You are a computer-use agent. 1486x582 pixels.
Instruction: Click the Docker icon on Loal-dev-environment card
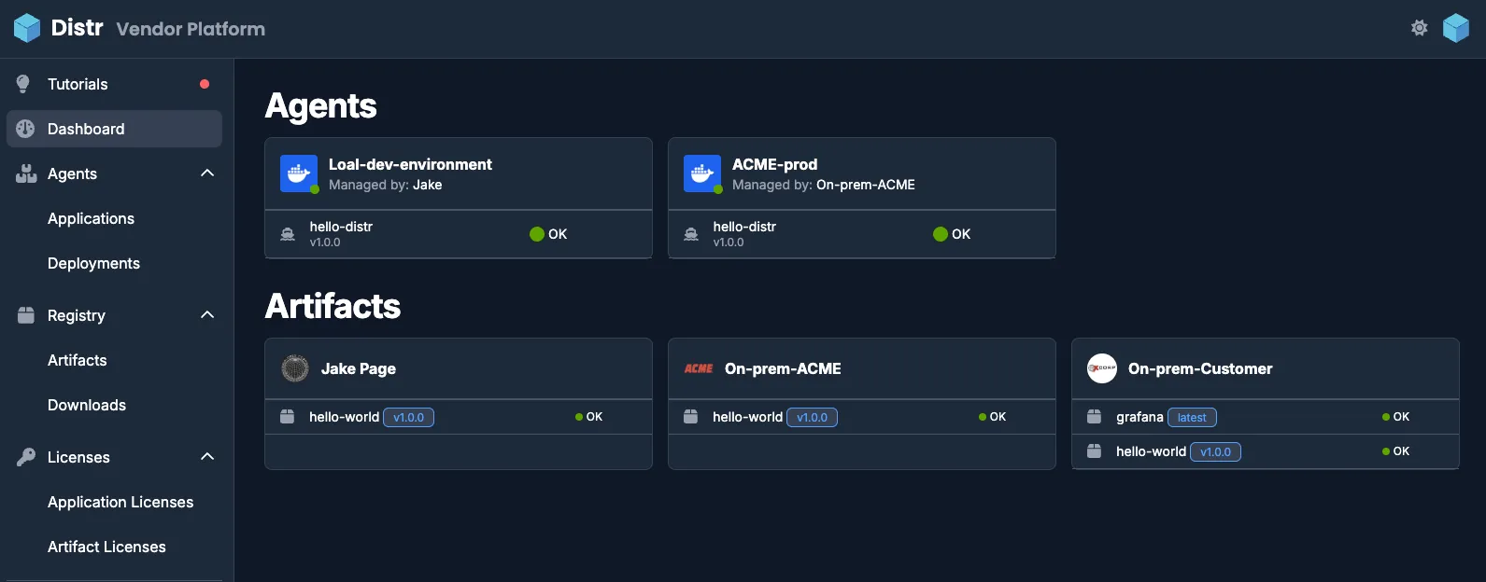pos(297,173)
